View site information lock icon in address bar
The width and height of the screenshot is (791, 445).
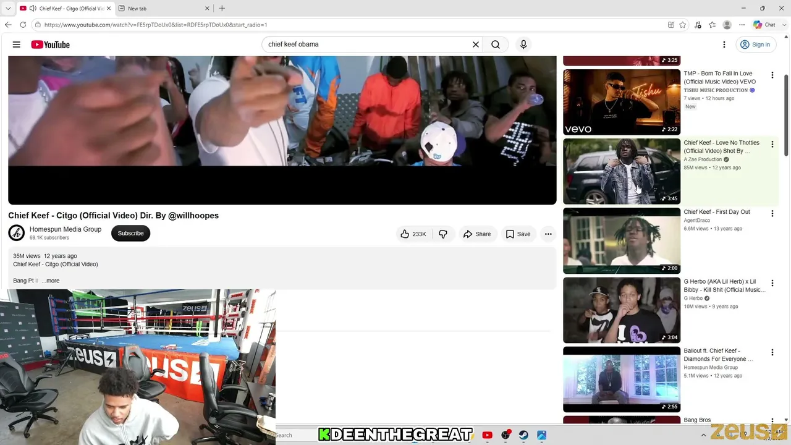coord(38,25)
